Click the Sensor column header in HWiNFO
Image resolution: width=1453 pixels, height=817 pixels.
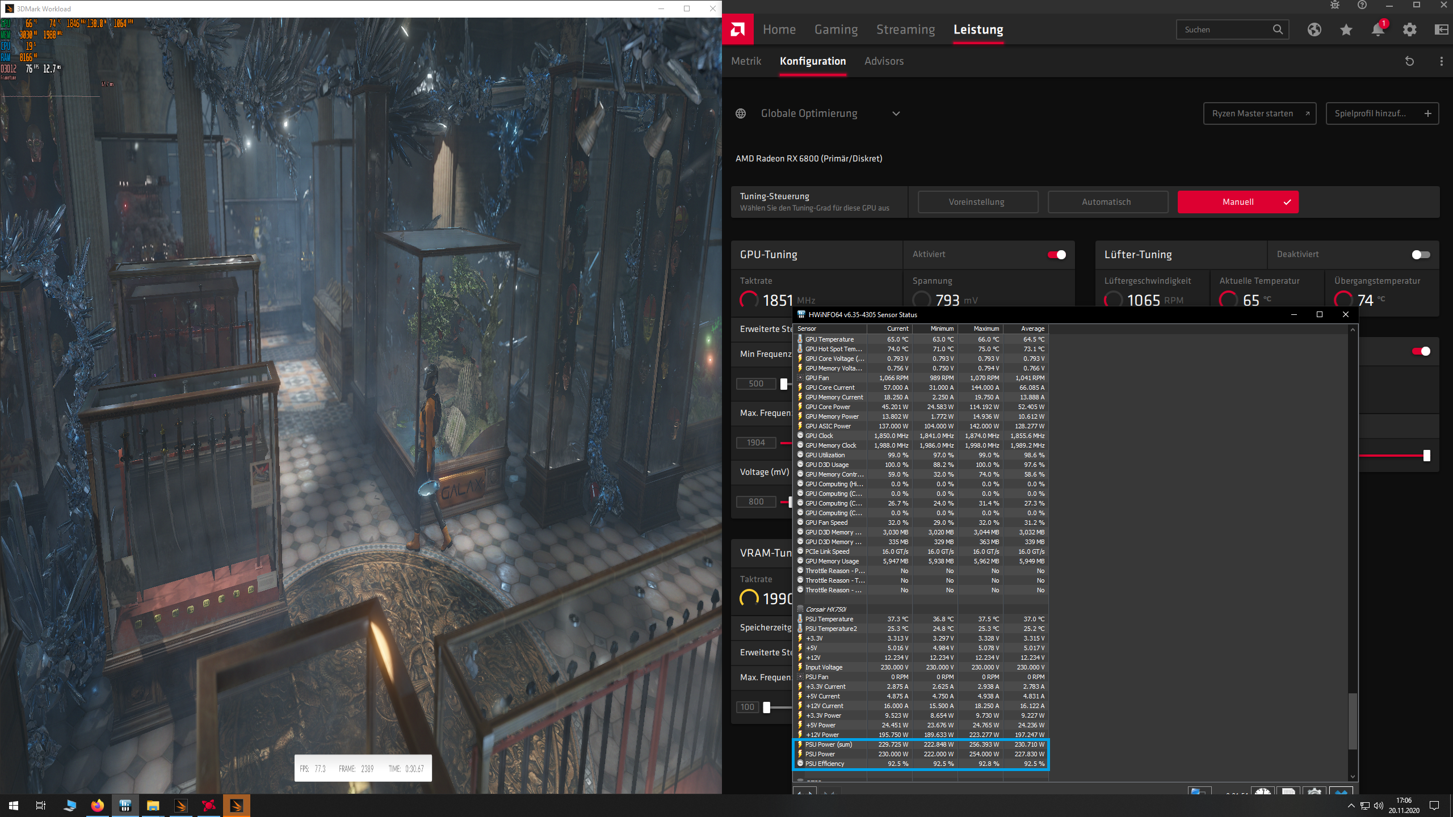pyautogui.click(x=831, y=329)
